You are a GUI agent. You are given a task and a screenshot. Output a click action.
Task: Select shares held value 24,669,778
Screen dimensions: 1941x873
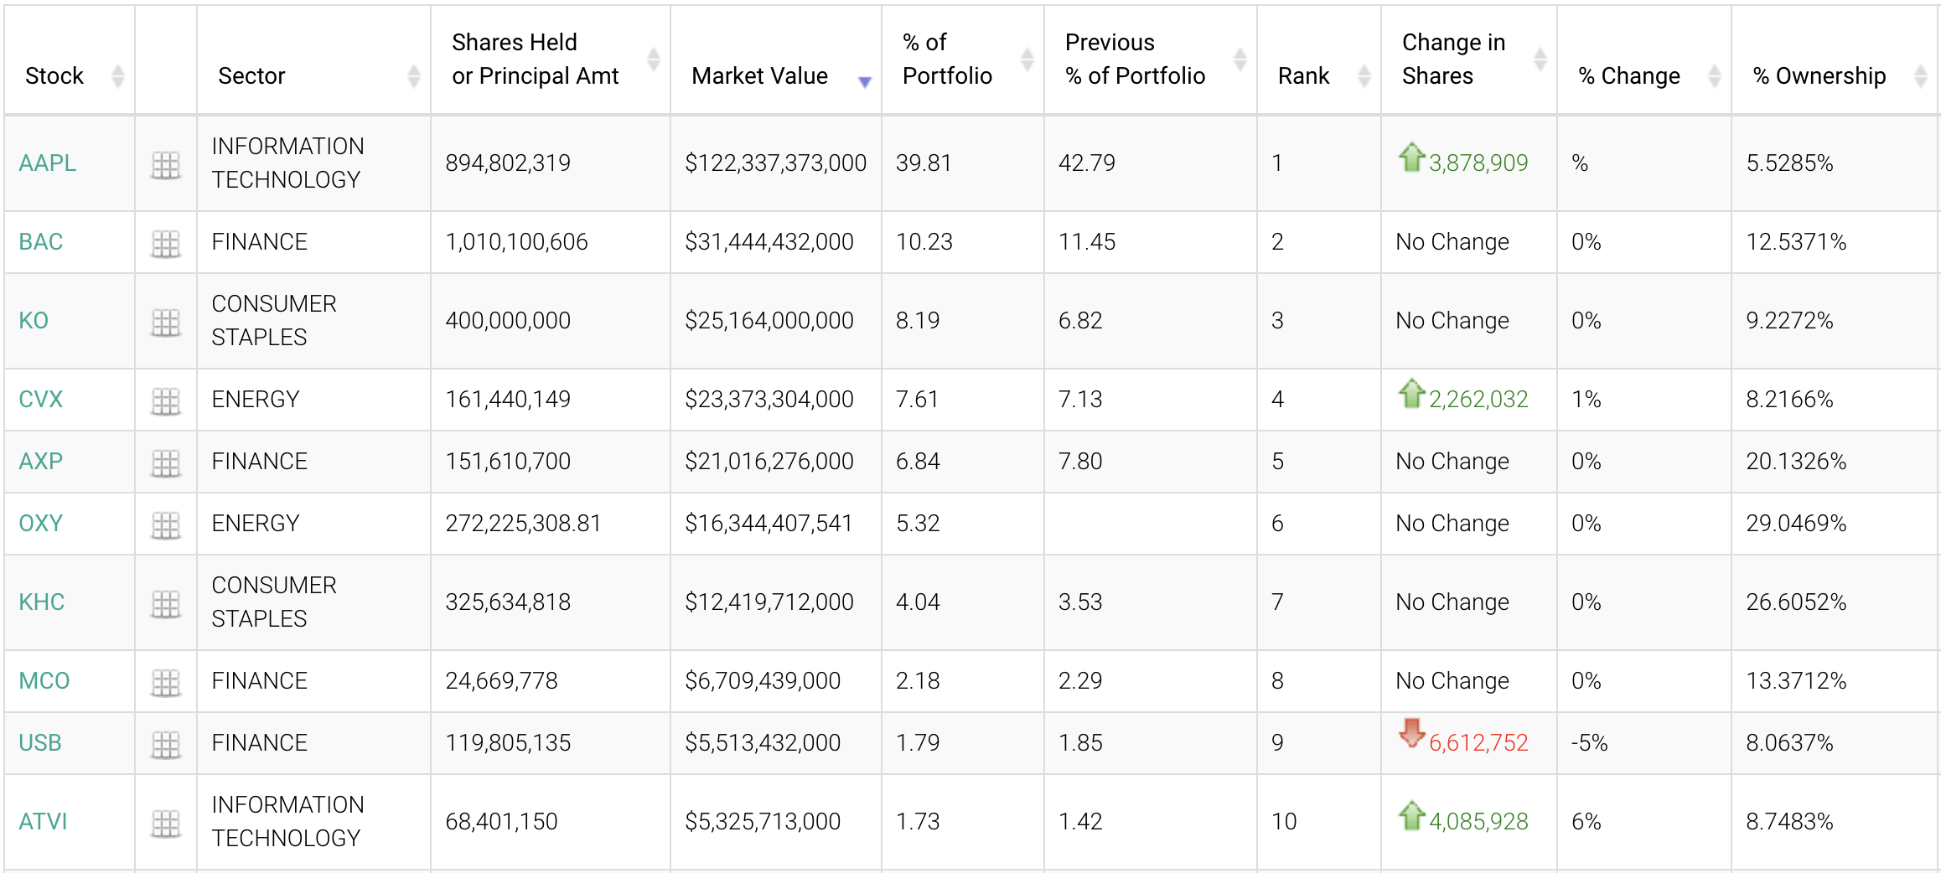(x=501, y=680)
